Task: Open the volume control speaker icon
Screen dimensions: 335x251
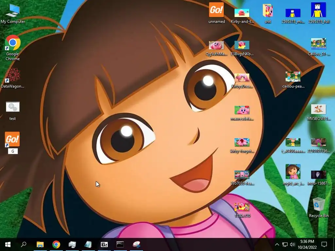Action: tap(292, 244)
